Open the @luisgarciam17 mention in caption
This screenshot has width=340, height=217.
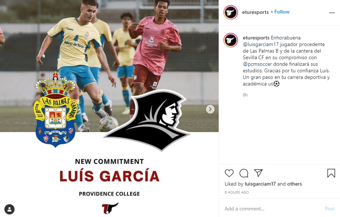[261, 44]
